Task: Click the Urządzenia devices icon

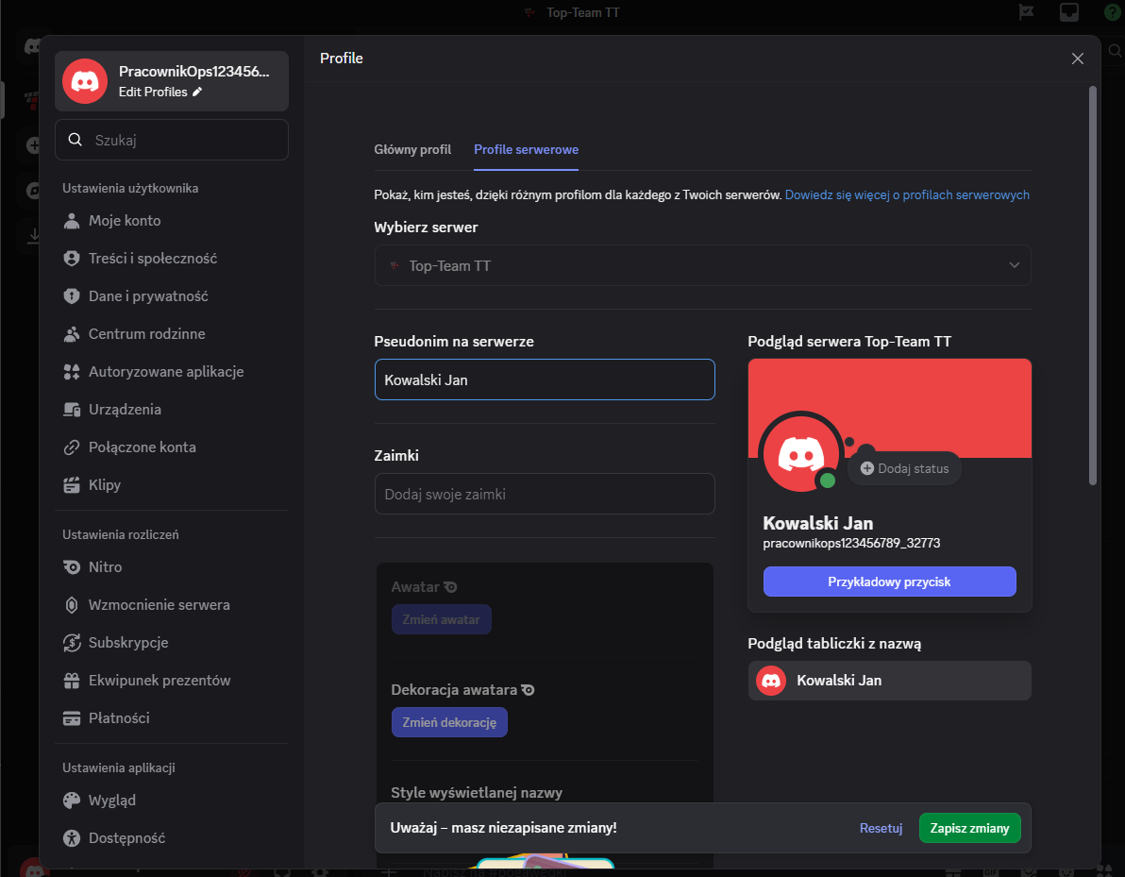Action: (72, 409)
